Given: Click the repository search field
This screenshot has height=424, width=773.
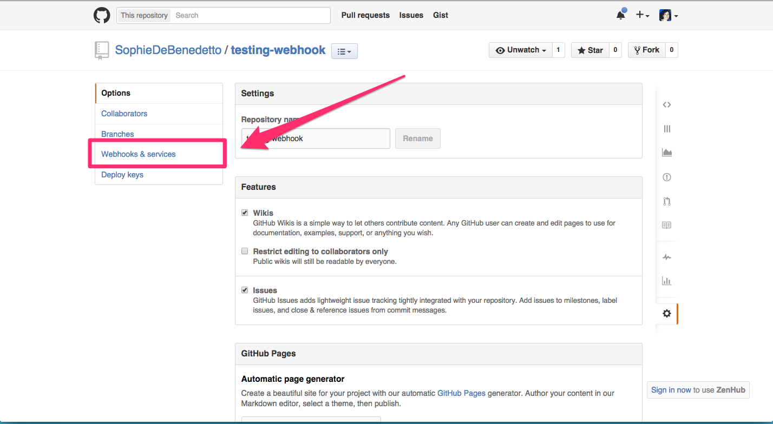Looking at the screenshot, I should [x=251, y=16].
